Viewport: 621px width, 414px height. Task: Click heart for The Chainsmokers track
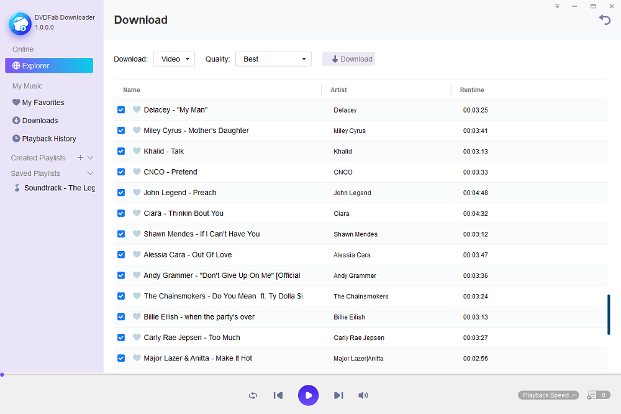(x=137, y=295)
